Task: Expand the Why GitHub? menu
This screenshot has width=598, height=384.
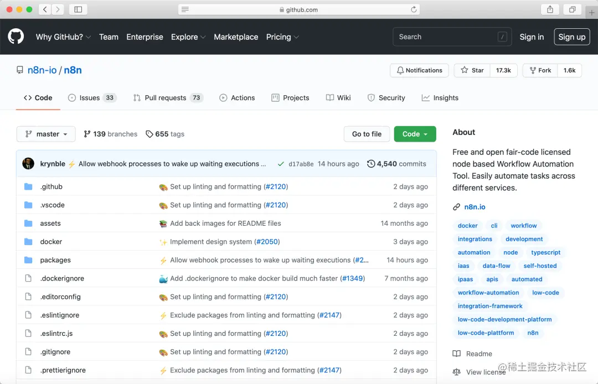Action: pyautogui.click(x=63, y=37)
